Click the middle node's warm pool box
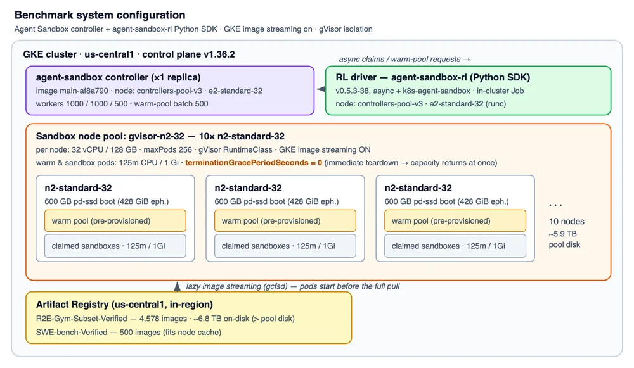The width and height of the screenshot is (634, 368). 285,221
